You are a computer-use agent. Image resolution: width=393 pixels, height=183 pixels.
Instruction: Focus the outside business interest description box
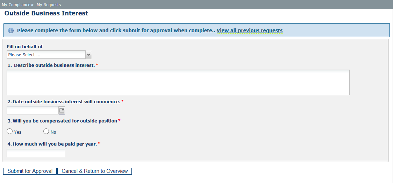[178, 83]
